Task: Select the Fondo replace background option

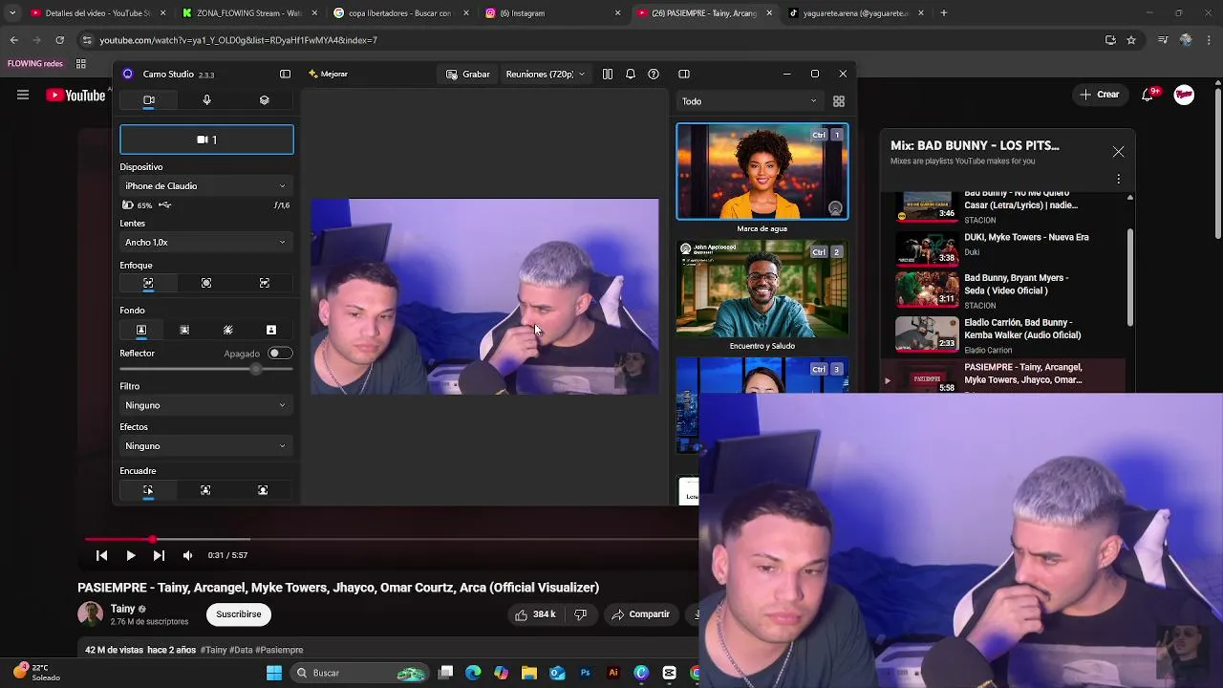Action: [x=271, y=330]
